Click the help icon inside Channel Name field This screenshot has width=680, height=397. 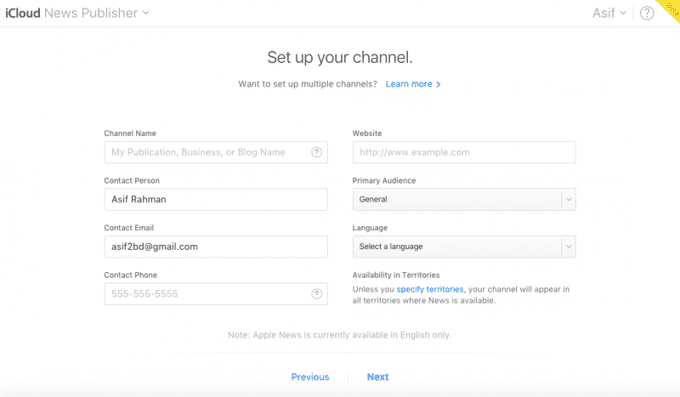(x=317, y=152)
